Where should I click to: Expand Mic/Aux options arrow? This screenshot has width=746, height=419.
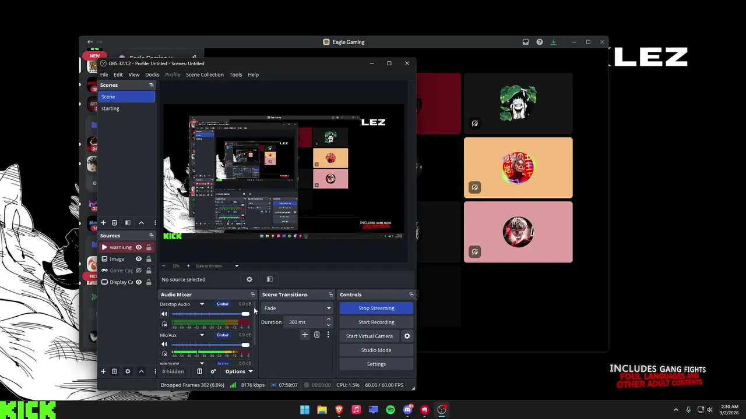(x=202, y=335)
